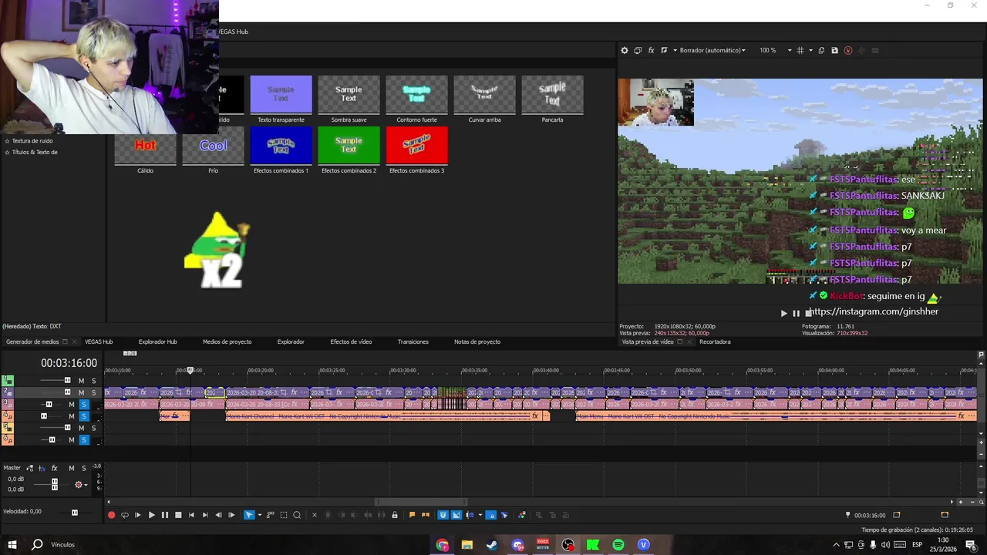
Task: Save preview snapshot to file
Action: (834, 50)
